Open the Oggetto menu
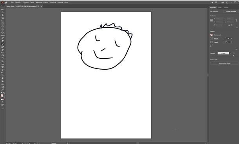239x144 pixels. (x=26, y=2)
